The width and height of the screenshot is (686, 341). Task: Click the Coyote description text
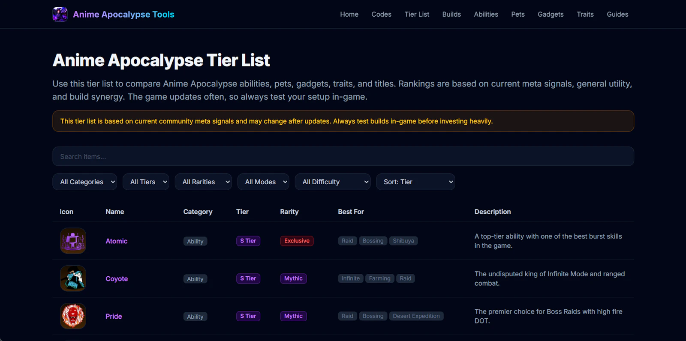coord(550,278)
